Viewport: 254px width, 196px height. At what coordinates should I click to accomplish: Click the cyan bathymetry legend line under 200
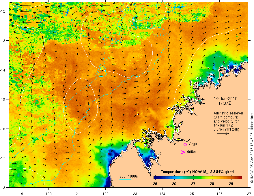pos(125,179)
